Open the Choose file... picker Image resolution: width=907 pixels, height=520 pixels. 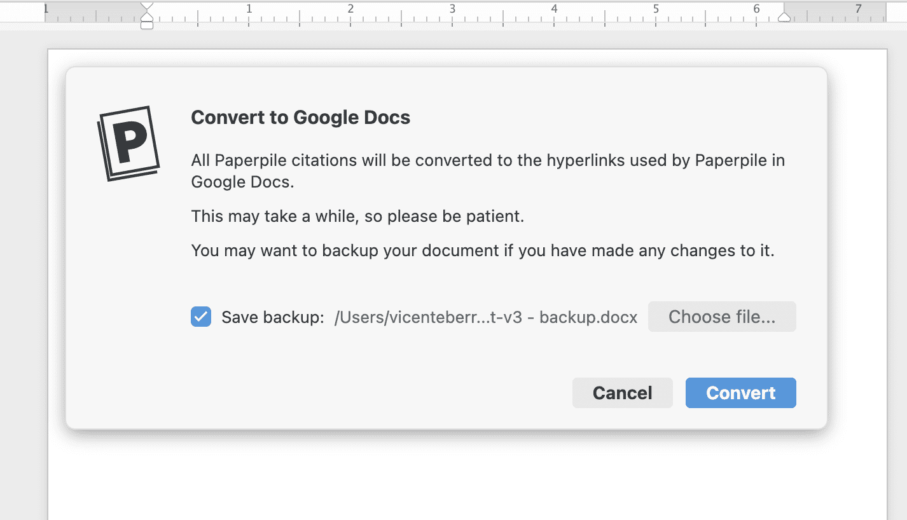[721, 317]
